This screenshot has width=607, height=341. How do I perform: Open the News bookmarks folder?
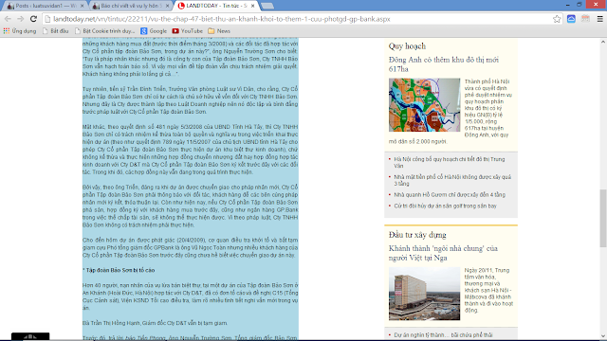pos(219,31)
